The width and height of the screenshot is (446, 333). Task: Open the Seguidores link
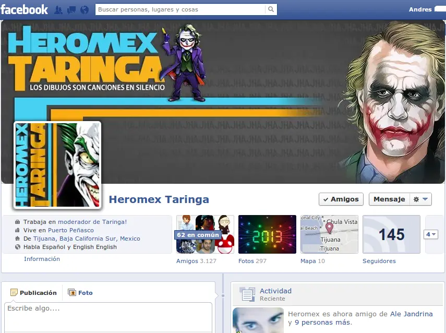[x=379, y=260]
